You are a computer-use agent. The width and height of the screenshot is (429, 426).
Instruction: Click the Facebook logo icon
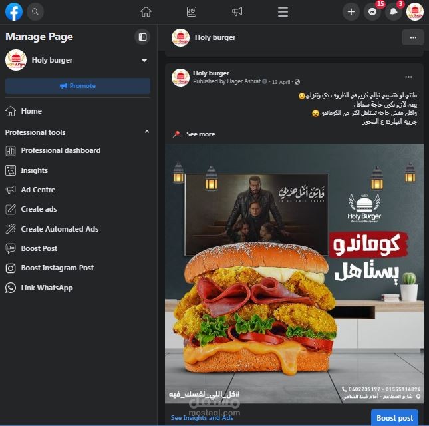[14, 12]
